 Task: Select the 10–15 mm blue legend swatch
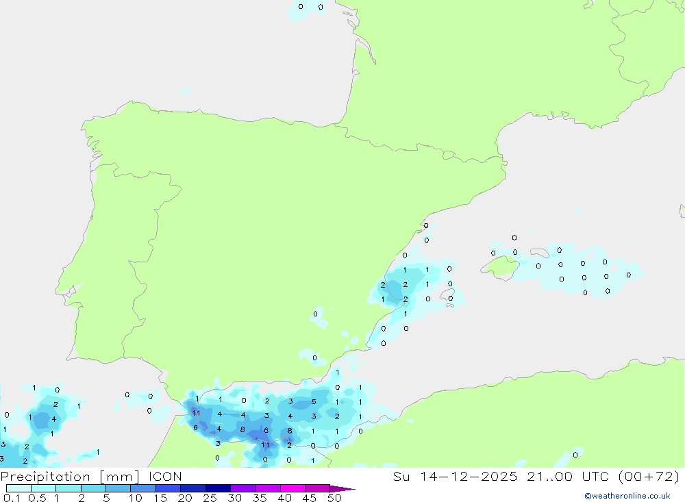pos(143,488)
